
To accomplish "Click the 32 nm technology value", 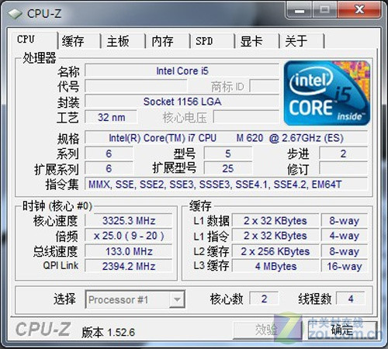I will pyautogui.click(x=111, y=117).
